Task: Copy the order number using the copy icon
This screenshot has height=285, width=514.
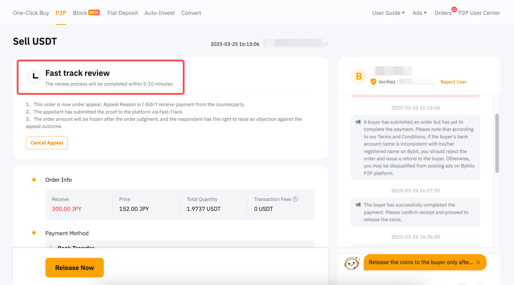Action: pyautogui.click(x=325, y=44)
